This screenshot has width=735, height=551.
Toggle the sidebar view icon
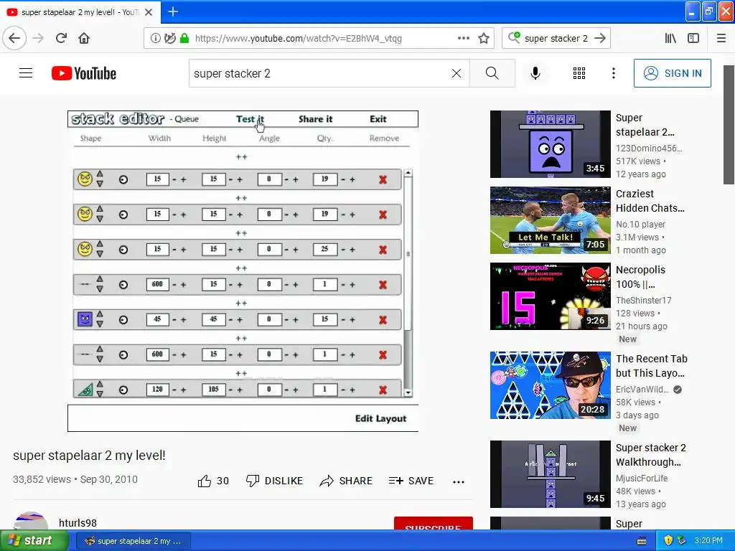click(x=693, y=39)
